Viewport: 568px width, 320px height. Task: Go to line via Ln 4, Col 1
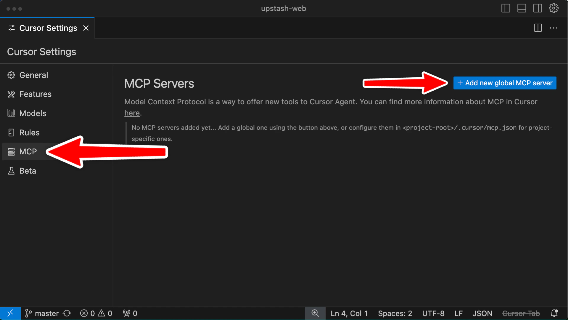(x=349, y=313)
